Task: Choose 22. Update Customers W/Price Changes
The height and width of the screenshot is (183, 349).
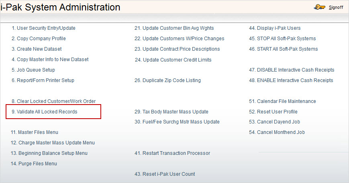Action: click(x=180, y=39)
